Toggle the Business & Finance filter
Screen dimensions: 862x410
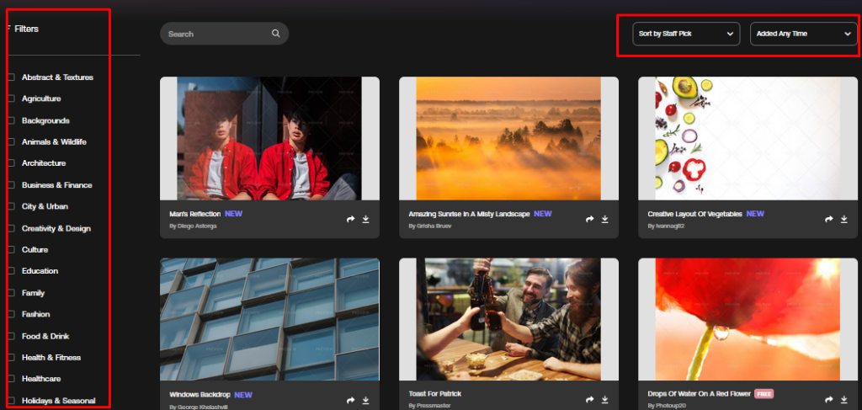coord(11,185)
